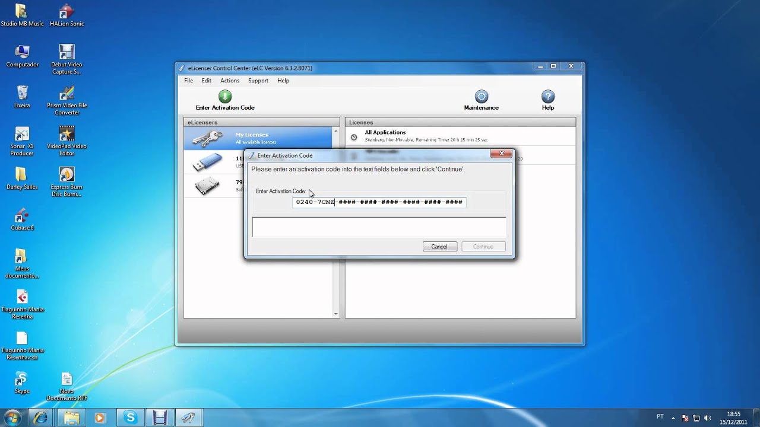Click the eLicenser taskbar button
Screen dimensions: 760x427
(x=189, y=418)
